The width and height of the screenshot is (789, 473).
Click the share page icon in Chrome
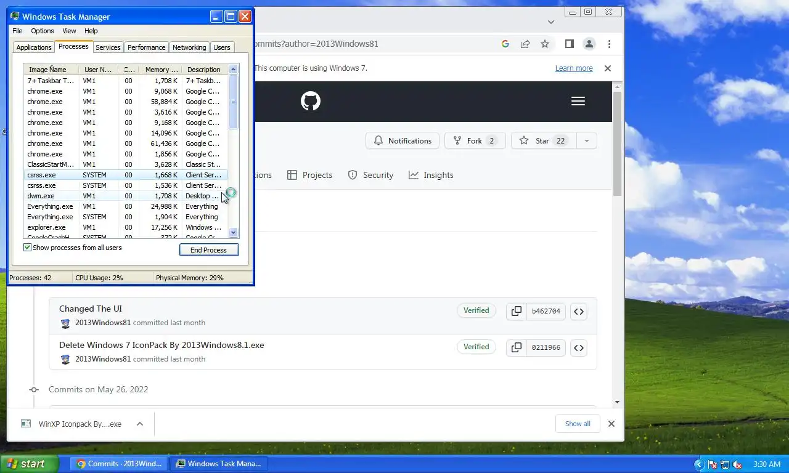click(525, 44)
